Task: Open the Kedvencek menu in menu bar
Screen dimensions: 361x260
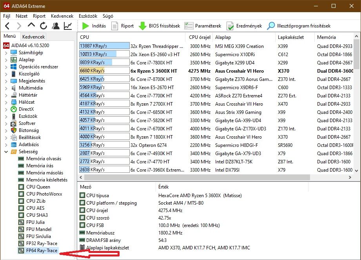Action: [x=62, y=16]
